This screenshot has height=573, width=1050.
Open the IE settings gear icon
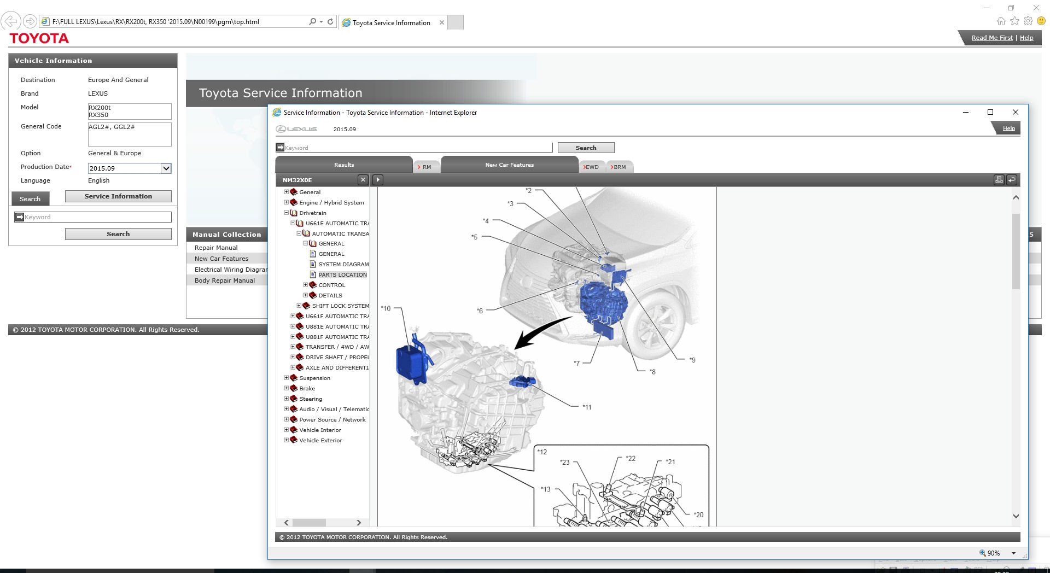pos(1028,21)
